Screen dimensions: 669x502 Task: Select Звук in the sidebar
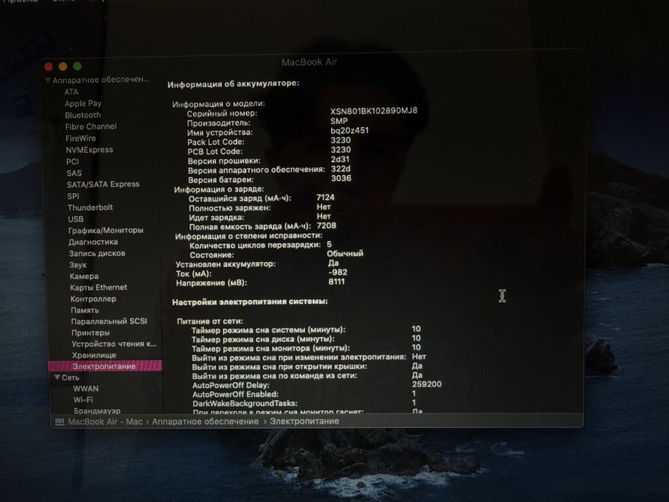click(77, 265)
